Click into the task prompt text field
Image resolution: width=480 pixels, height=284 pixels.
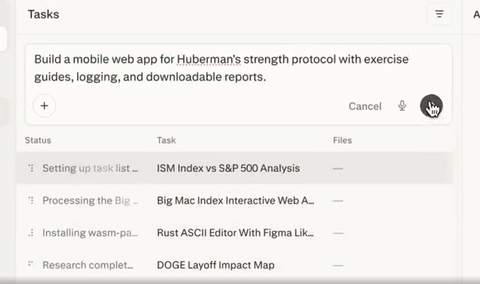tap(224, 68)
